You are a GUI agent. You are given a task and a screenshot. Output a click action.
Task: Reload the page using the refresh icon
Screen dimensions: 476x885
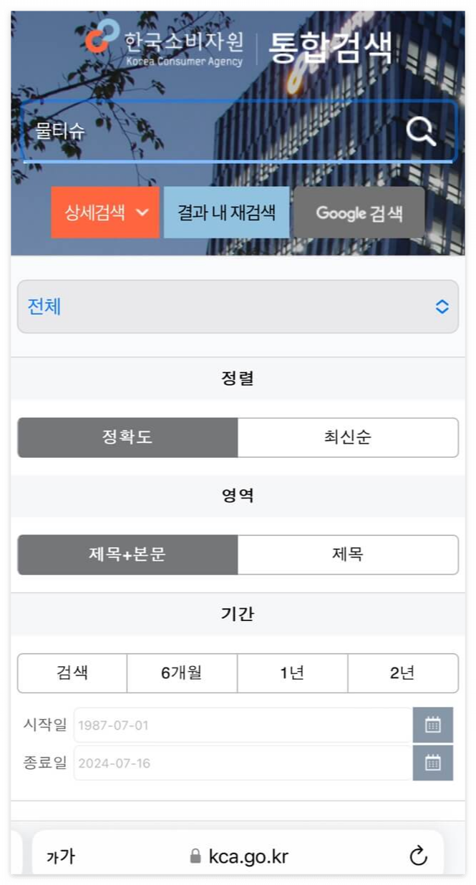pos(419,855)
